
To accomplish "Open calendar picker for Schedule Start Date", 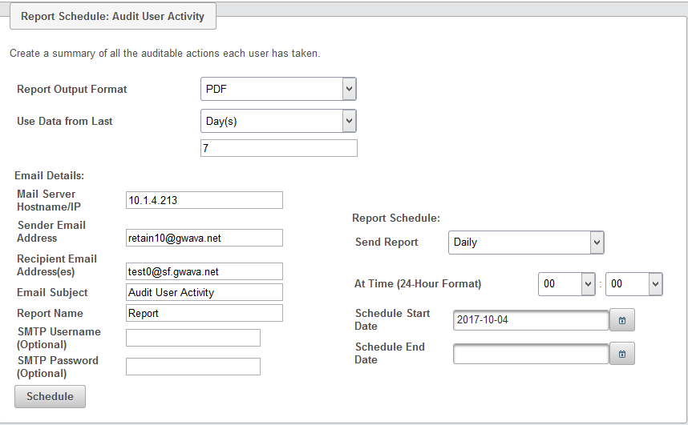I will pos(622,320).
